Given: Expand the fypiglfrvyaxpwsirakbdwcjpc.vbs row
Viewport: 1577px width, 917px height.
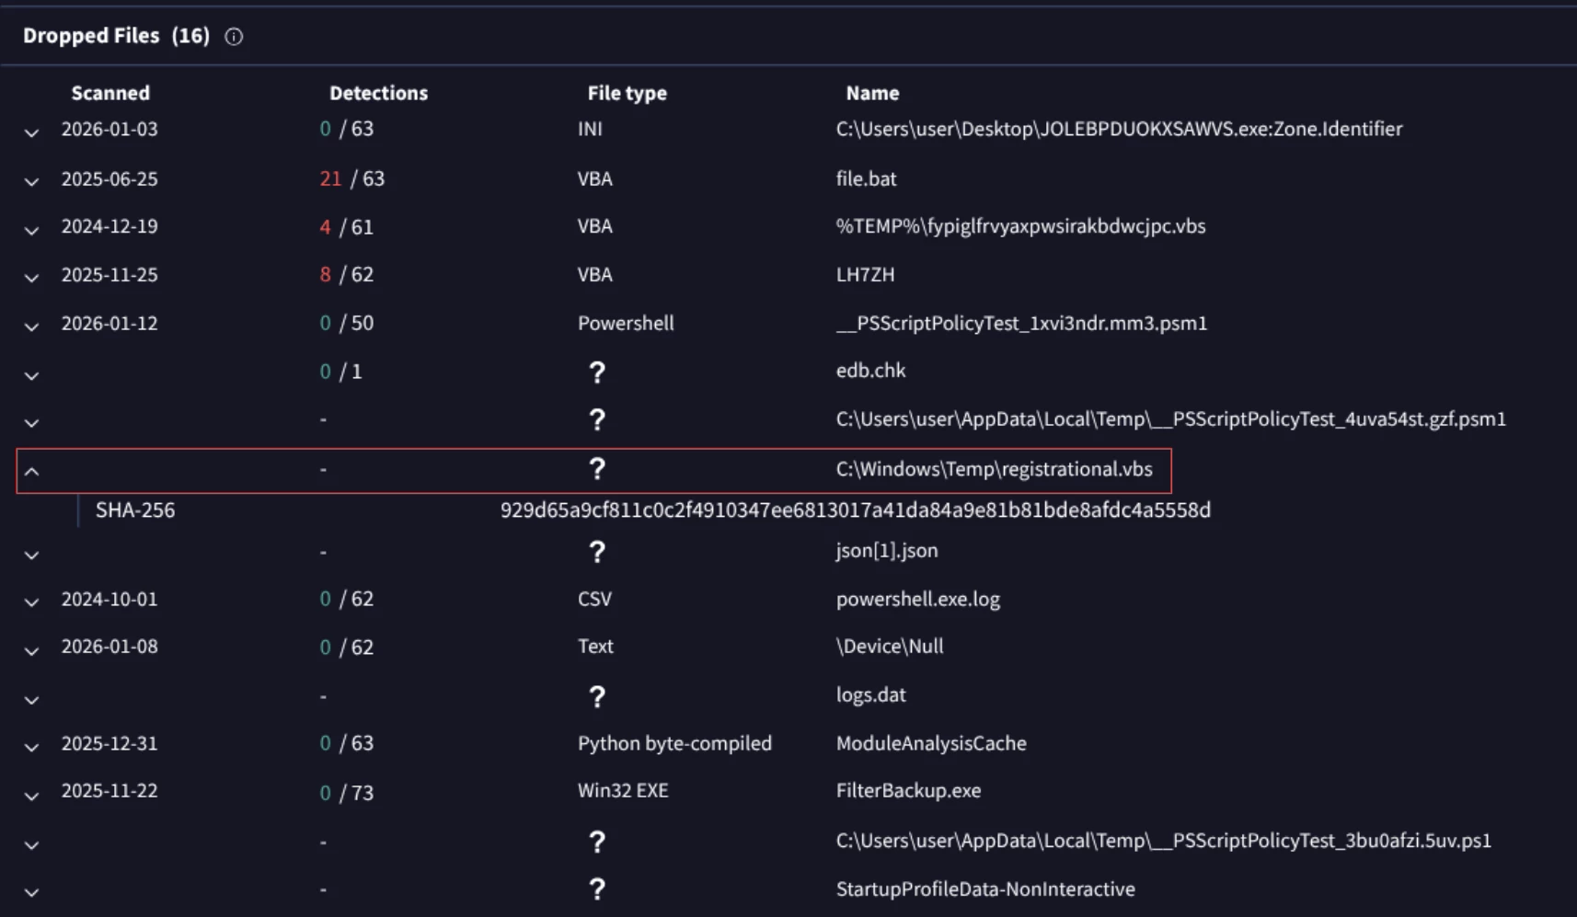Looking at the screenshot, I should 31,230.
